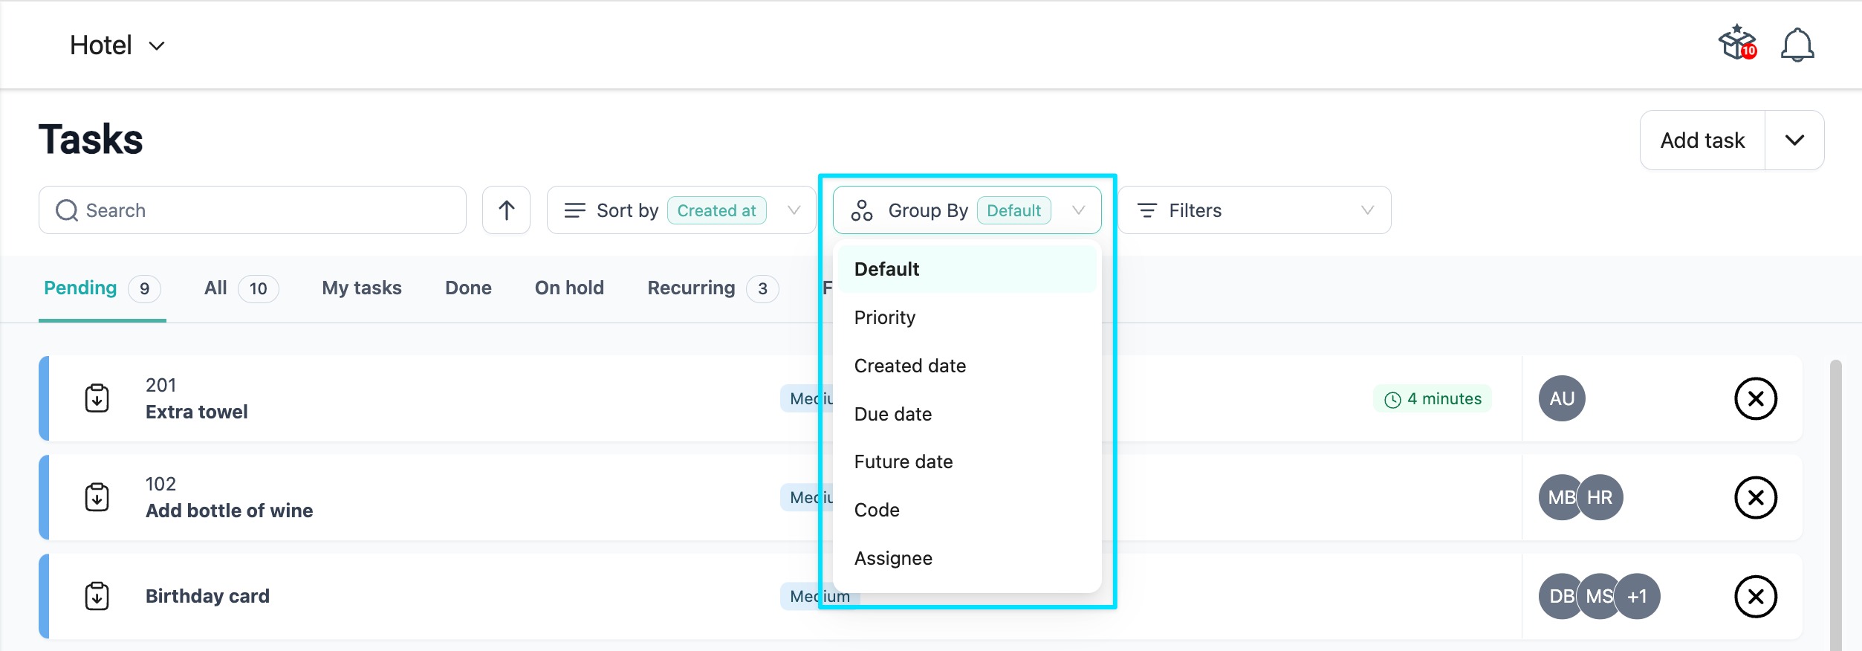Open the Add task arrow menu

coord(1794,140)
